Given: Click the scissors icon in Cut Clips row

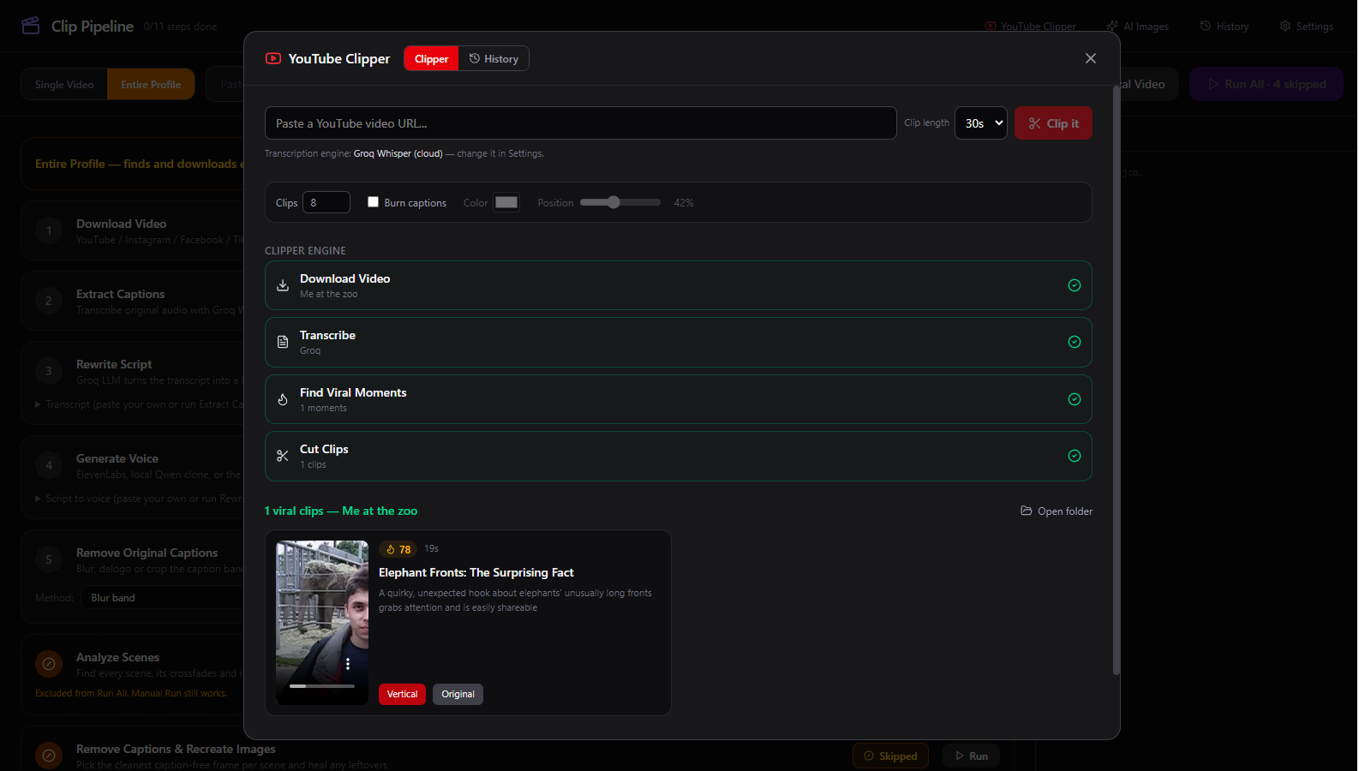Looking at the screenshot, I should (x=283, y=456).
